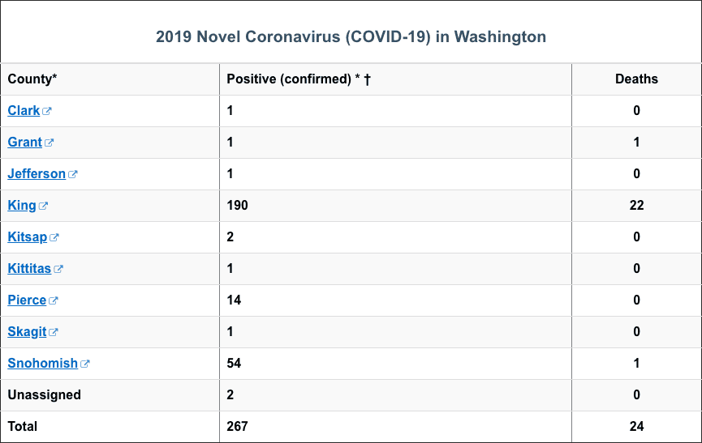Screen dimensions: 702x443
Task: Follow the Jefferson county link
Action: 37,173
